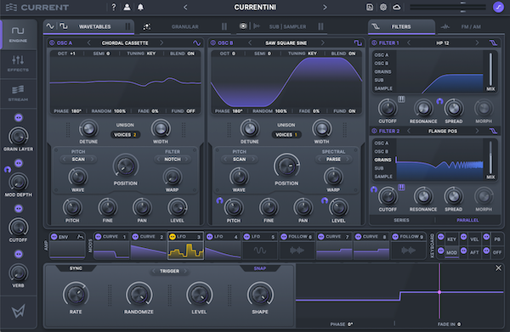Toggle OSC B power button
This screenshot has height=332, width=510.
click(213, 43)
